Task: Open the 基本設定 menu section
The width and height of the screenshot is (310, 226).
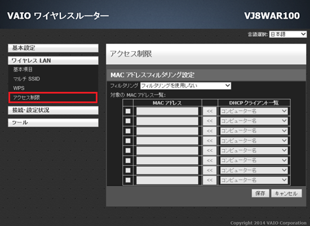Action: [53, 48]
